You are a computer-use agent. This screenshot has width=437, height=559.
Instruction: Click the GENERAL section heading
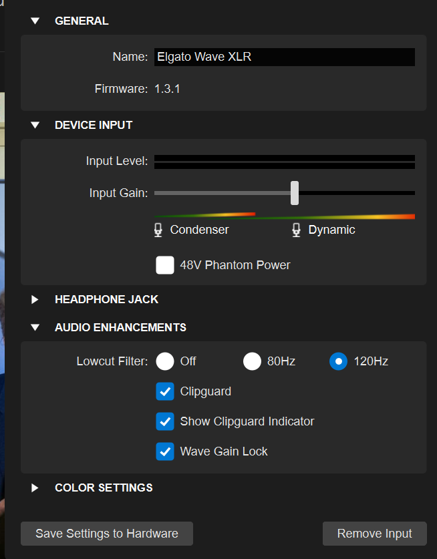pos(82,21)
